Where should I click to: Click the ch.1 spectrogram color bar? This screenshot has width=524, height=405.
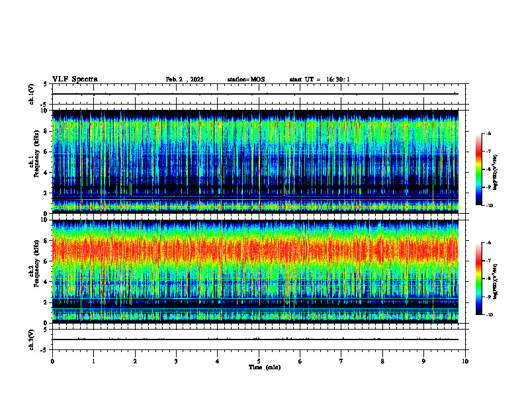(x=479, y=169)
